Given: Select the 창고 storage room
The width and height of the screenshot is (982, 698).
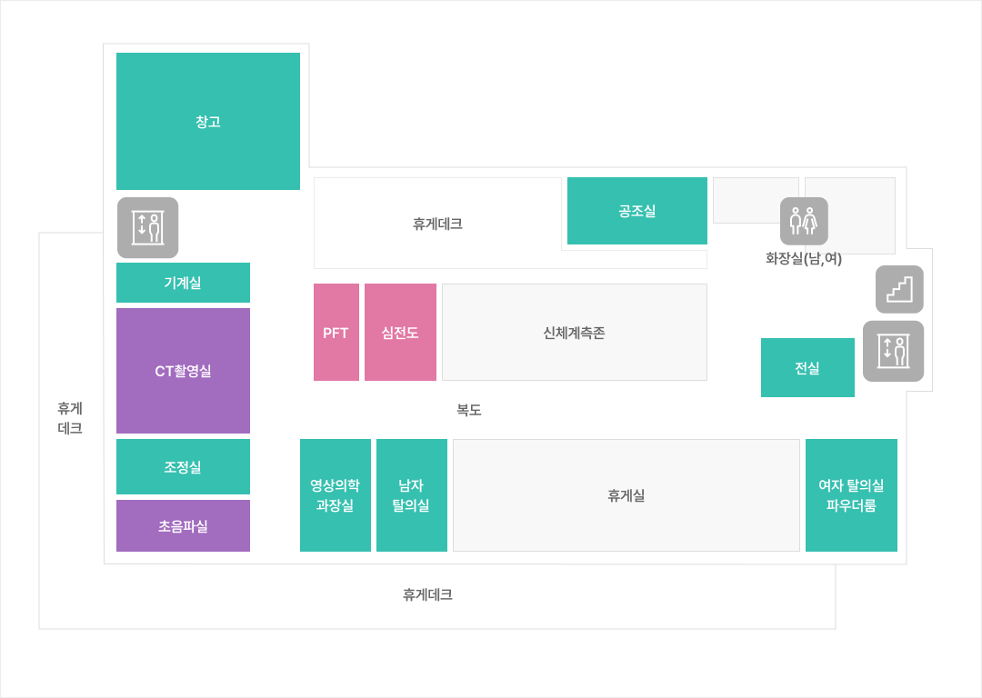Looking at the screenshot, I should [208, 121].
